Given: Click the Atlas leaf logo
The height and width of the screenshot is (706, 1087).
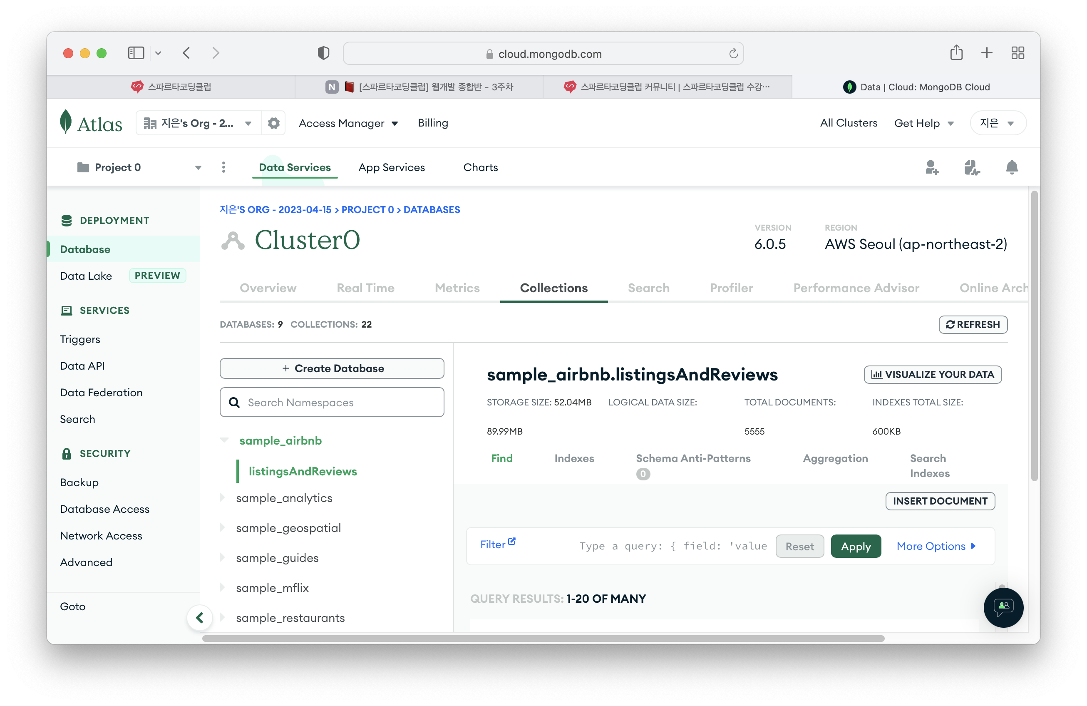Looking at the screenshot, I should (x=66, y=122).
